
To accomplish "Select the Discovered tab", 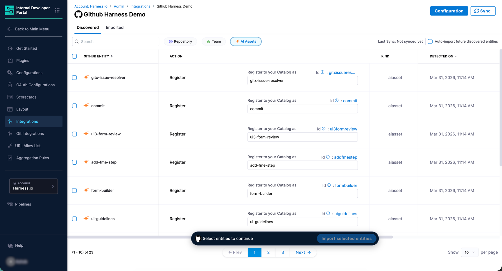I will click(x=87, y=28).
